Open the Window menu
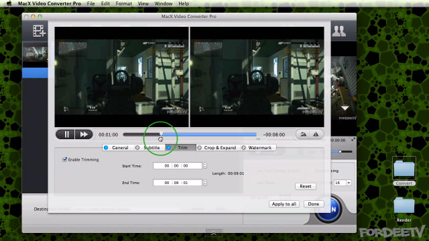Viewport: 429px width, 241px height. pos(164,3)
